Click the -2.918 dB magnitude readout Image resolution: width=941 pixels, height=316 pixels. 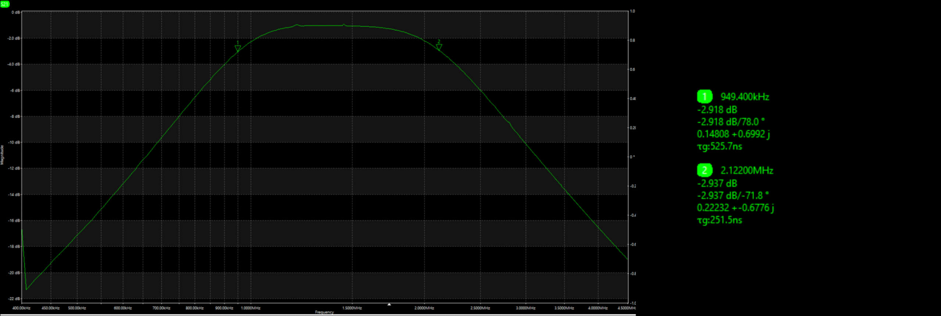click(717, 110)
